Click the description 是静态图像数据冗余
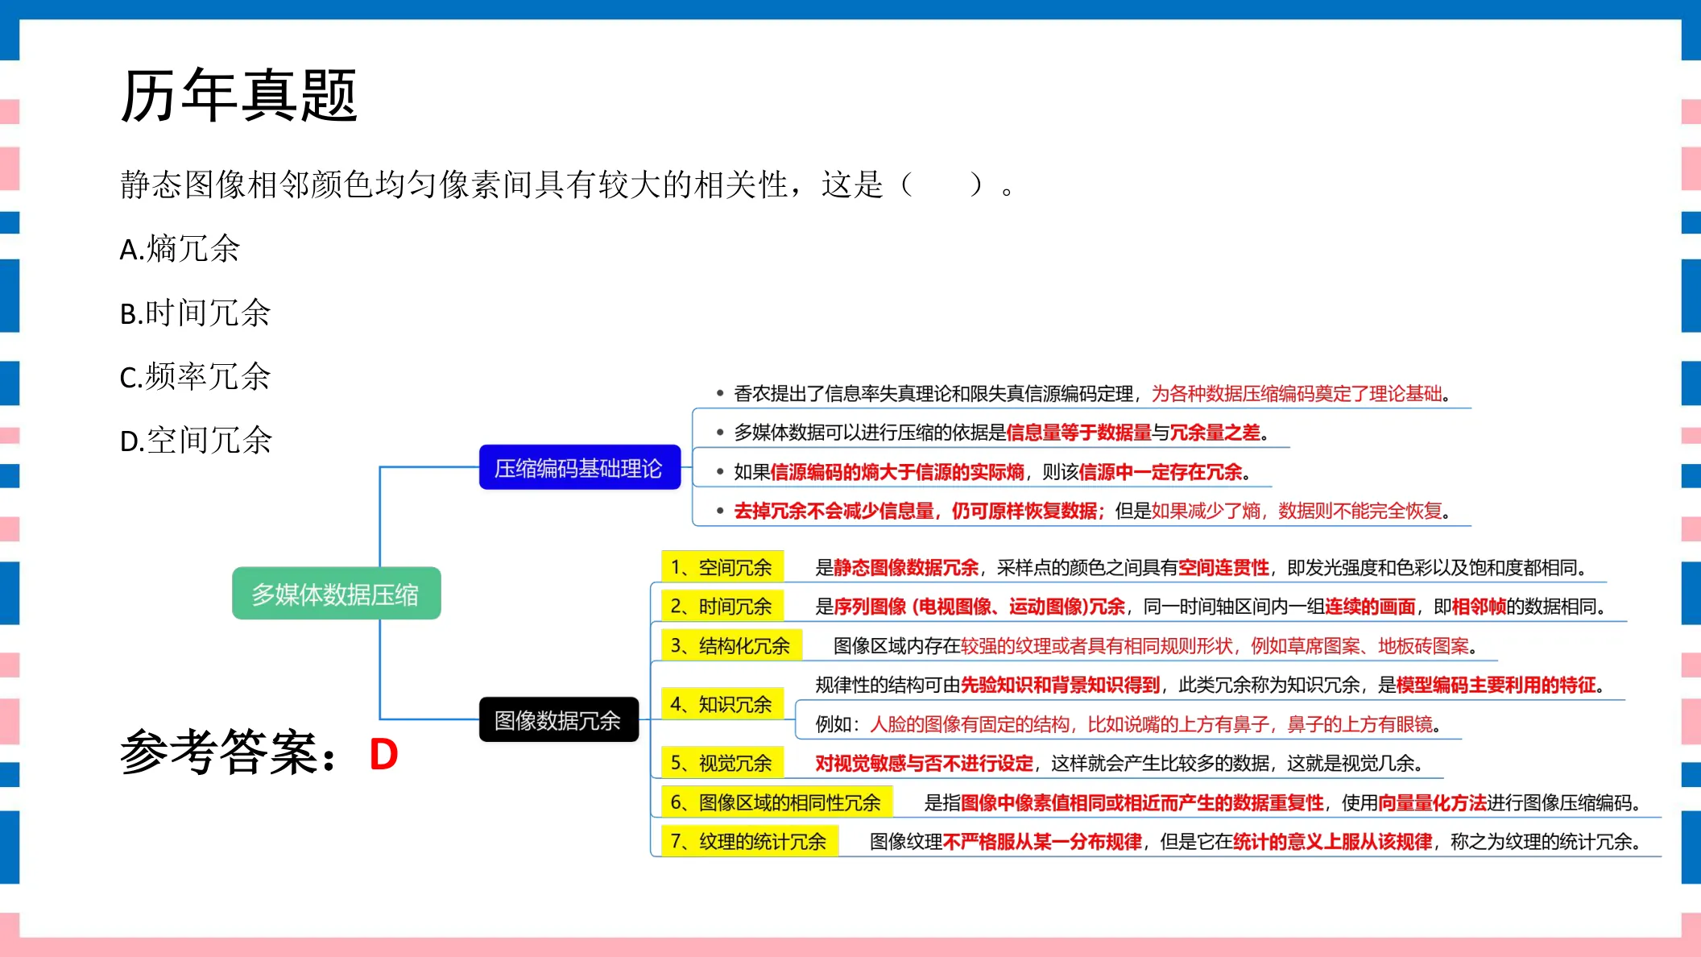The height and width of the screenshot is (957, 1701). pyautogui.click(x=1202, y=568)
